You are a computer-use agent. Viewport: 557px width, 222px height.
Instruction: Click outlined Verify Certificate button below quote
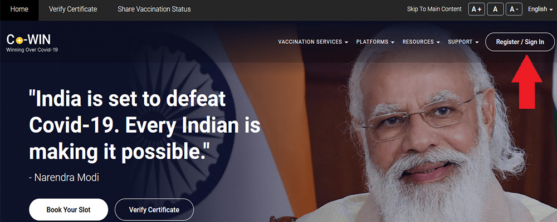click(x=154, y=210)
